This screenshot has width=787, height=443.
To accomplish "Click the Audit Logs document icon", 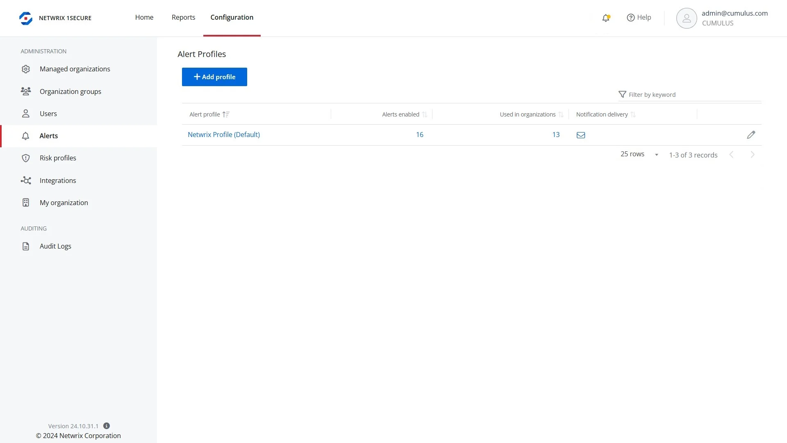I will pos(26,246).
